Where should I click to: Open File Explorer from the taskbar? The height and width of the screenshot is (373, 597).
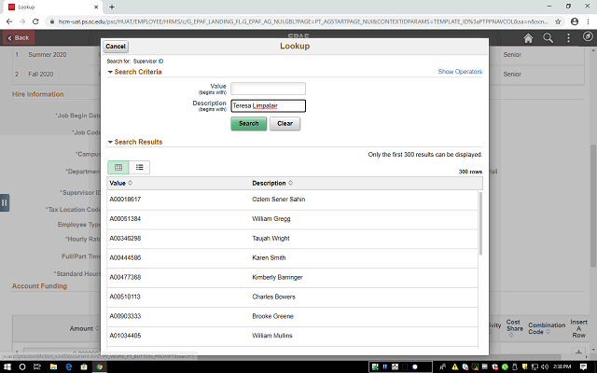coord(53,366)
